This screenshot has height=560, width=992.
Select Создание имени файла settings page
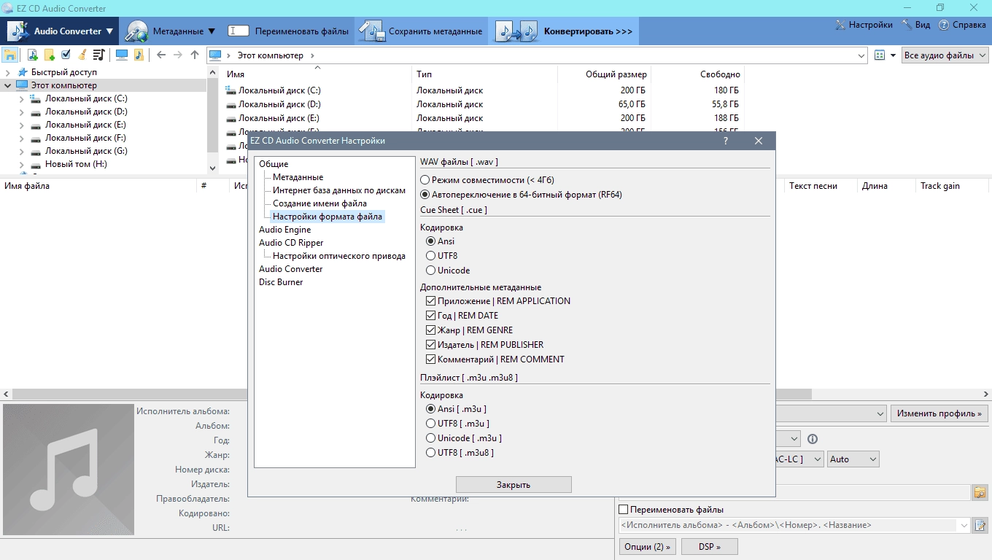coord(319,203)
